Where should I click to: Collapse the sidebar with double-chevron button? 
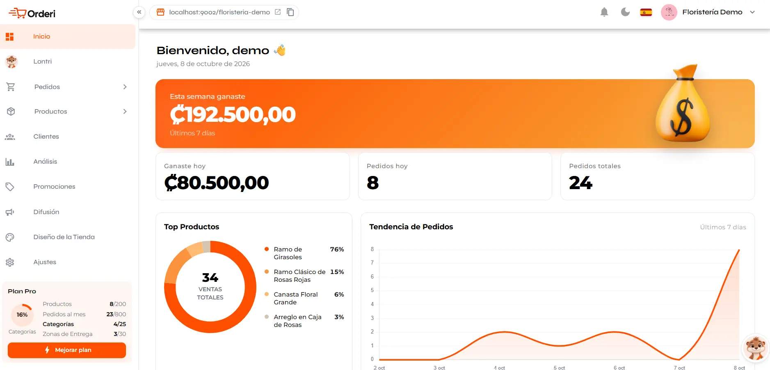[139, 12]
